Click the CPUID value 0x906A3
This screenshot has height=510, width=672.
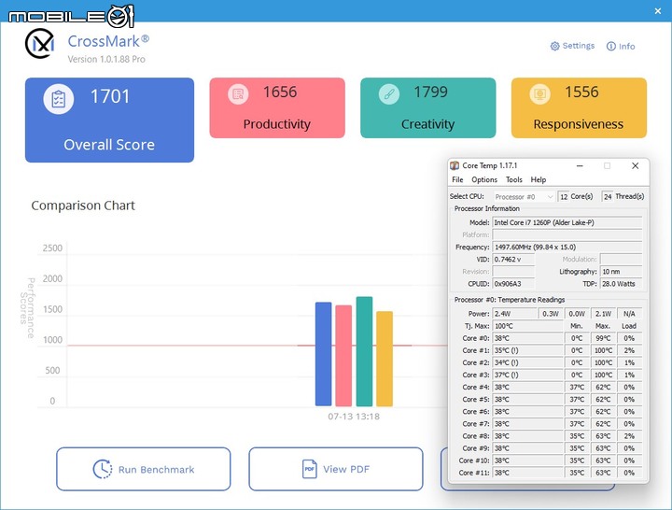pyautogui.click(x=513, y=284)
